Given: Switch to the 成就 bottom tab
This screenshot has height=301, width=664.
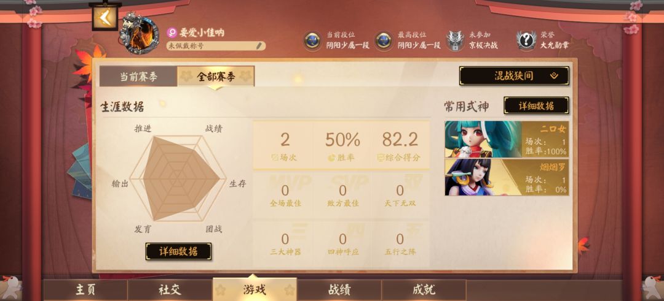Looking at the screenshot, I should [x=424, y=290].
